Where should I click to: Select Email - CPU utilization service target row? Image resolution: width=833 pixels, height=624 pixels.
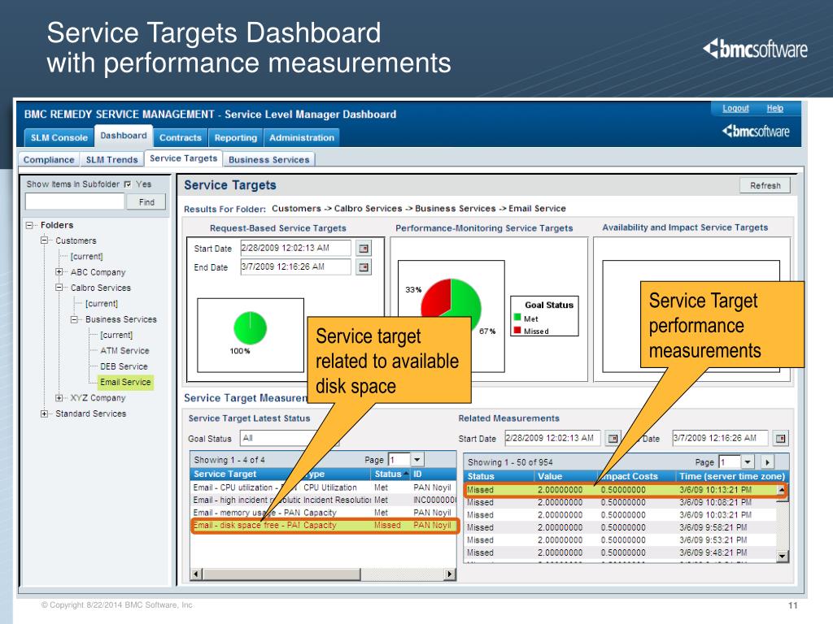(x=323, y=487)
